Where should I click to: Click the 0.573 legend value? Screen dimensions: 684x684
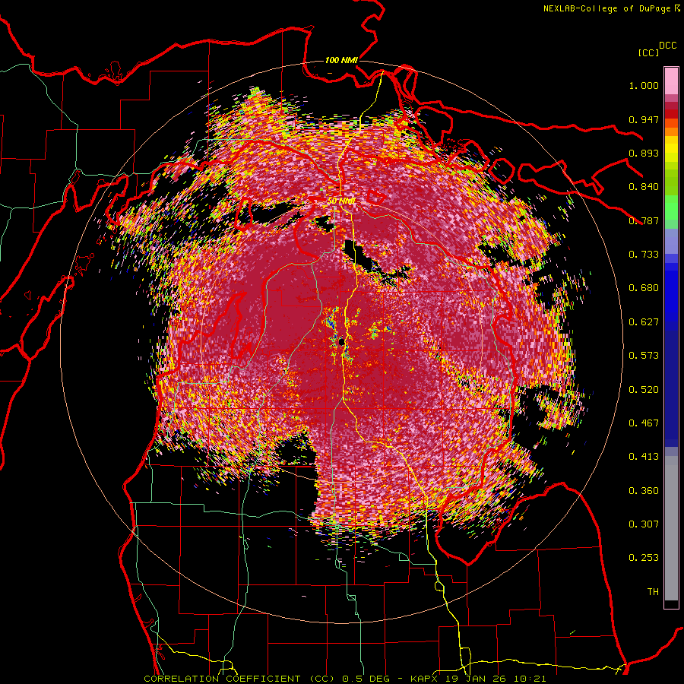pyautogui.click(x=644, y=356)
